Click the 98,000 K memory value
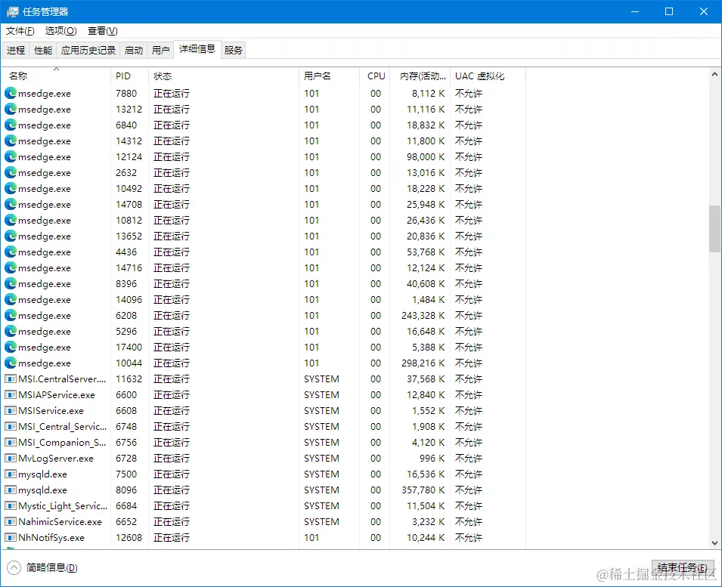This screenshot has width=722, height=587. click(426, 157)
